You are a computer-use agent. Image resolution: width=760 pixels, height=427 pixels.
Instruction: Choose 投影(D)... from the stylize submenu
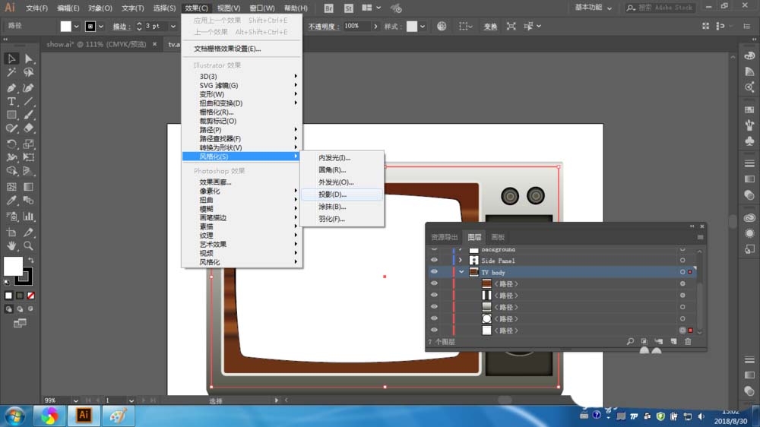click(332, 195)
